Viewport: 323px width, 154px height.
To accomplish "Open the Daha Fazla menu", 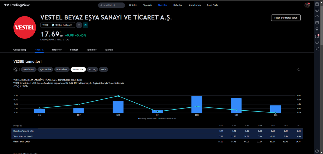I will [212, 5].
